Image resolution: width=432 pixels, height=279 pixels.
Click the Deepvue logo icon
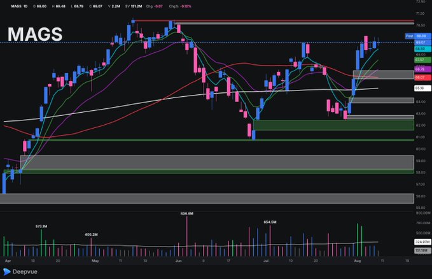[7, 272]
